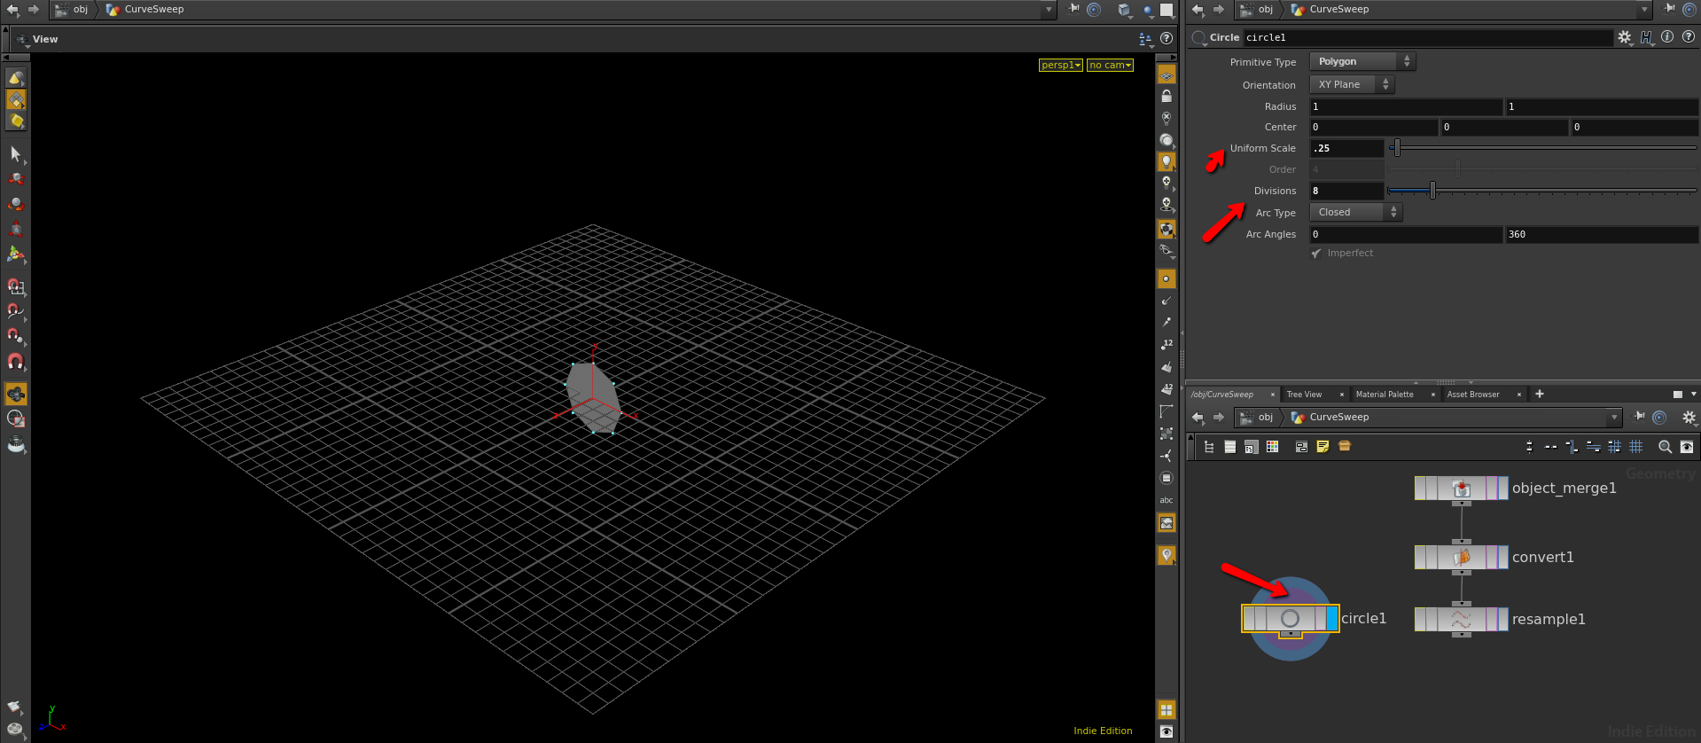
Task: Toggle the construction plane display icon
Action: coord(1167,75)
